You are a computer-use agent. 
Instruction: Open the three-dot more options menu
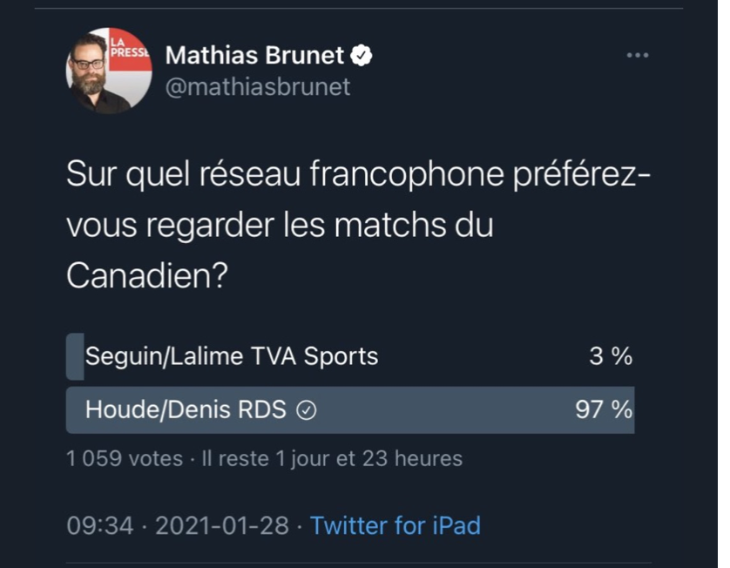click(x=638, y=55)
